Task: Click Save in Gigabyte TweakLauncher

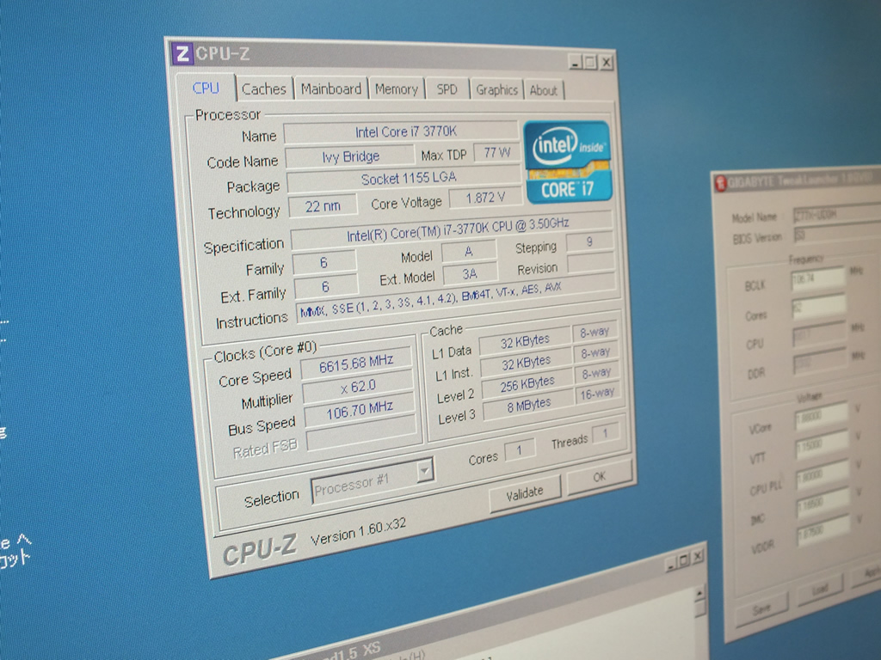Action: click(761, 609)
